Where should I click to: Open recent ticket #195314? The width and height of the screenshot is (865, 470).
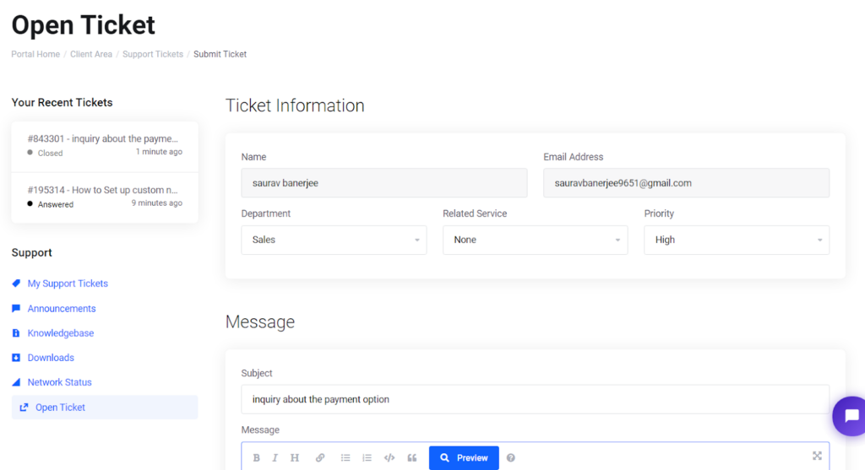click(105, 197)
